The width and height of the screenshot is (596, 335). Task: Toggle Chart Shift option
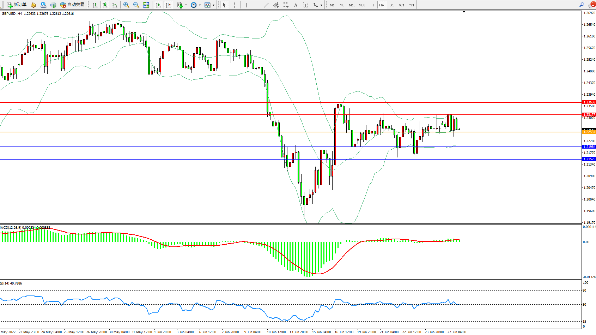tap(168, 5)
